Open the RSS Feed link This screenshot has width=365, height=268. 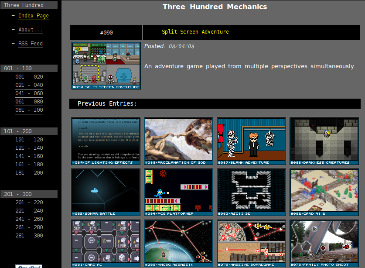31,44
